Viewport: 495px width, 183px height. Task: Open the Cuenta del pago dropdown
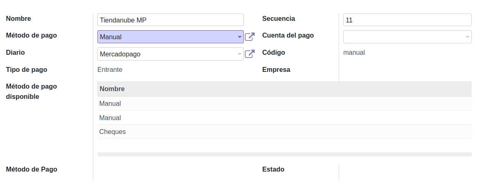(467, 37)
